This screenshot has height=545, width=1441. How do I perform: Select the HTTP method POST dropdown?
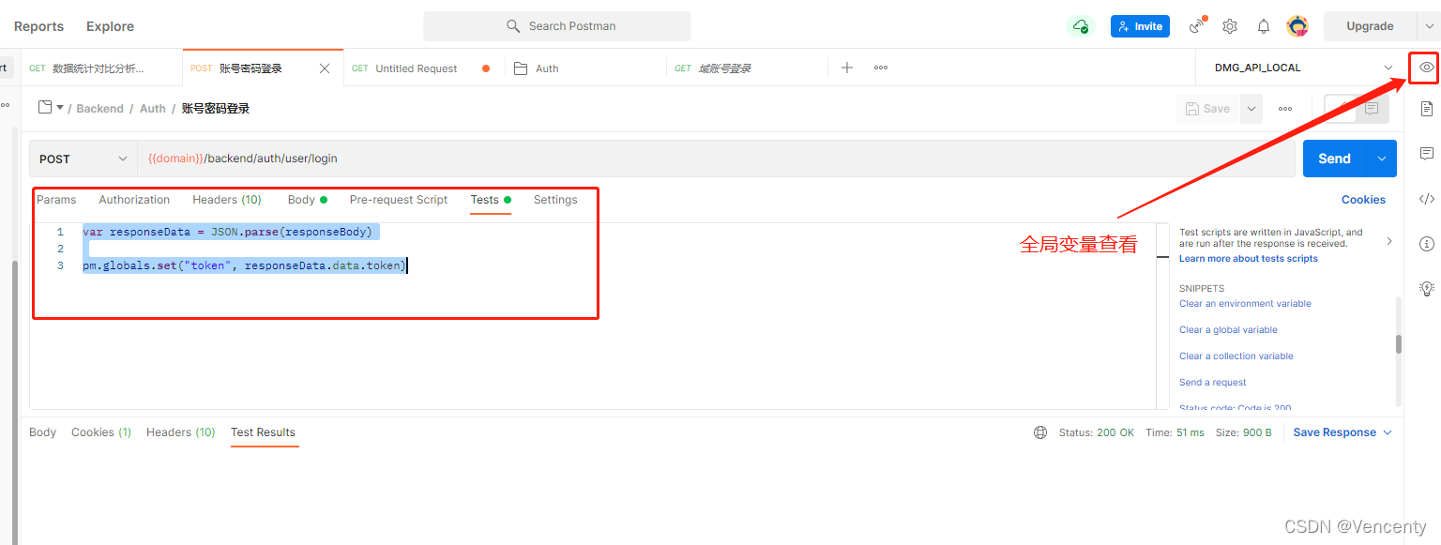(x=83, y=159)
